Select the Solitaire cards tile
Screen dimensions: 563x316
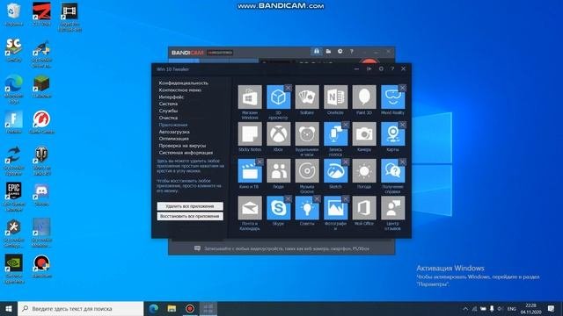point(307,97)
